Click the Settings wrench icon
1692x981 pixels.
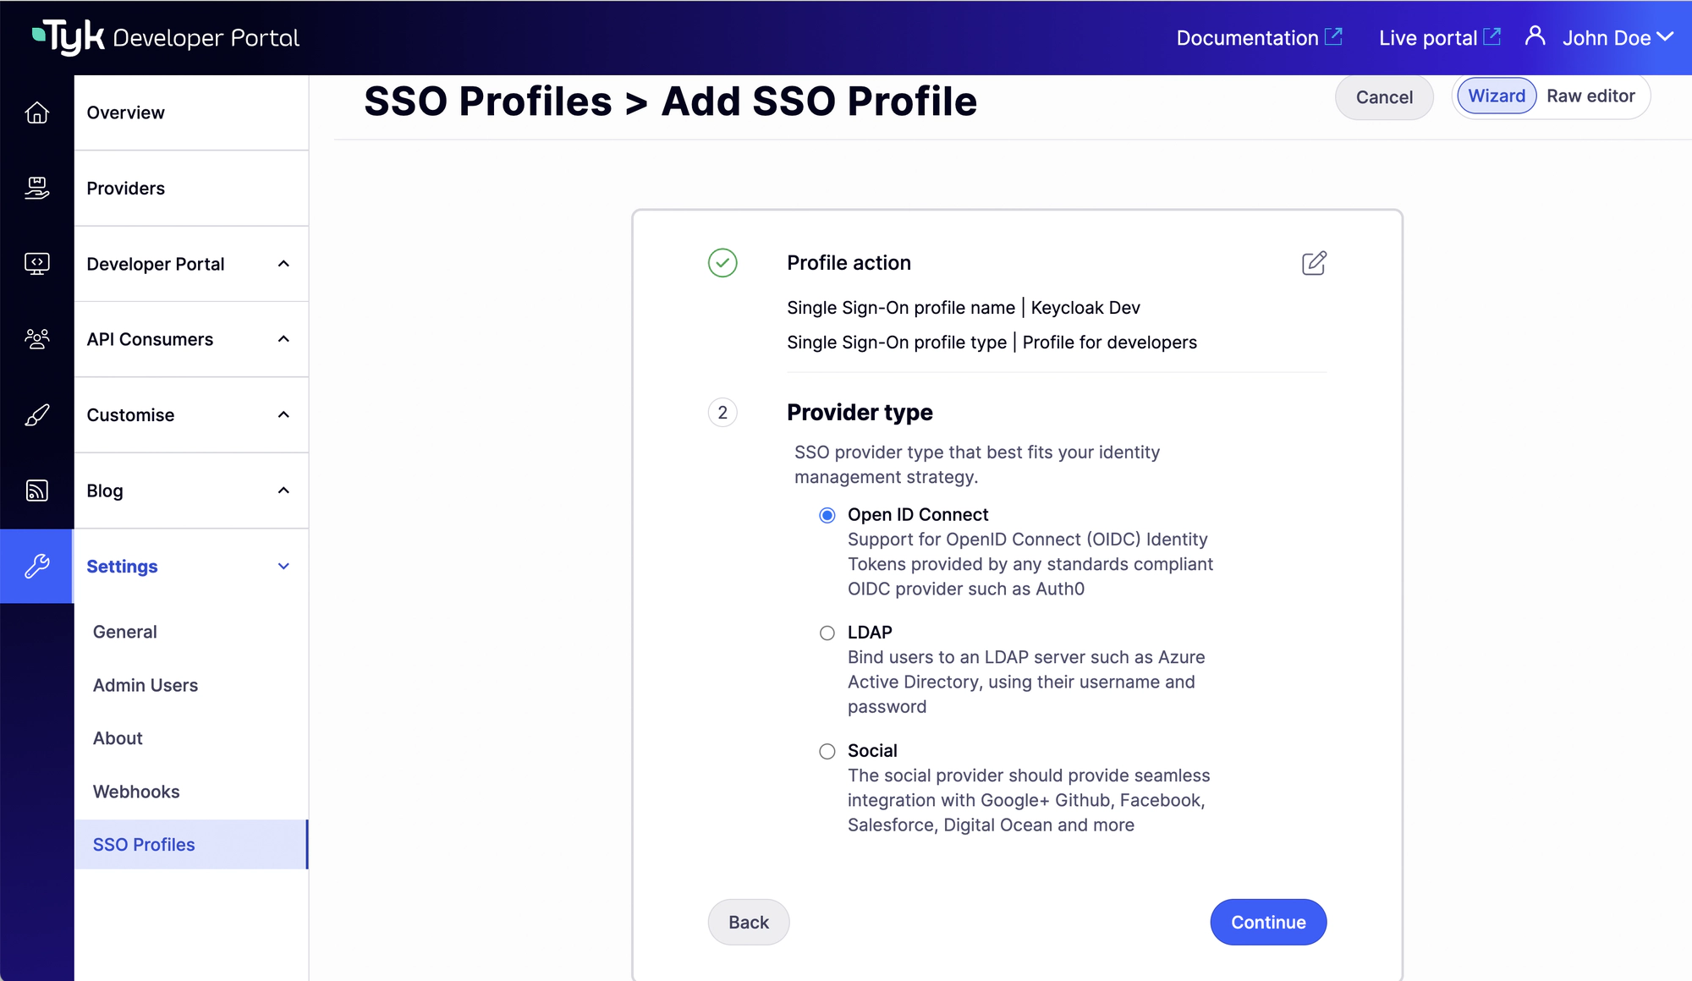click(37, 566)
